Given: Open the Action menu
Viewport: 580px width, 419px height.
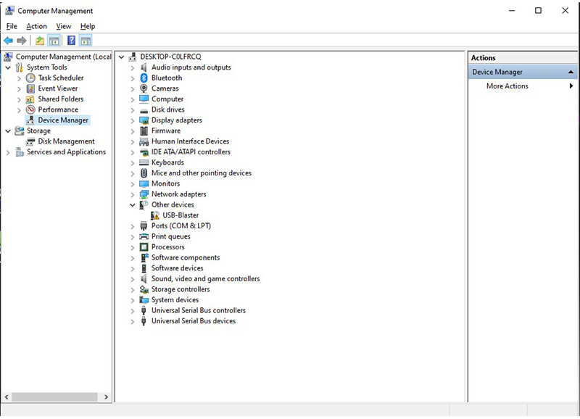Looking at the screenshot, I should click(36, 26).
